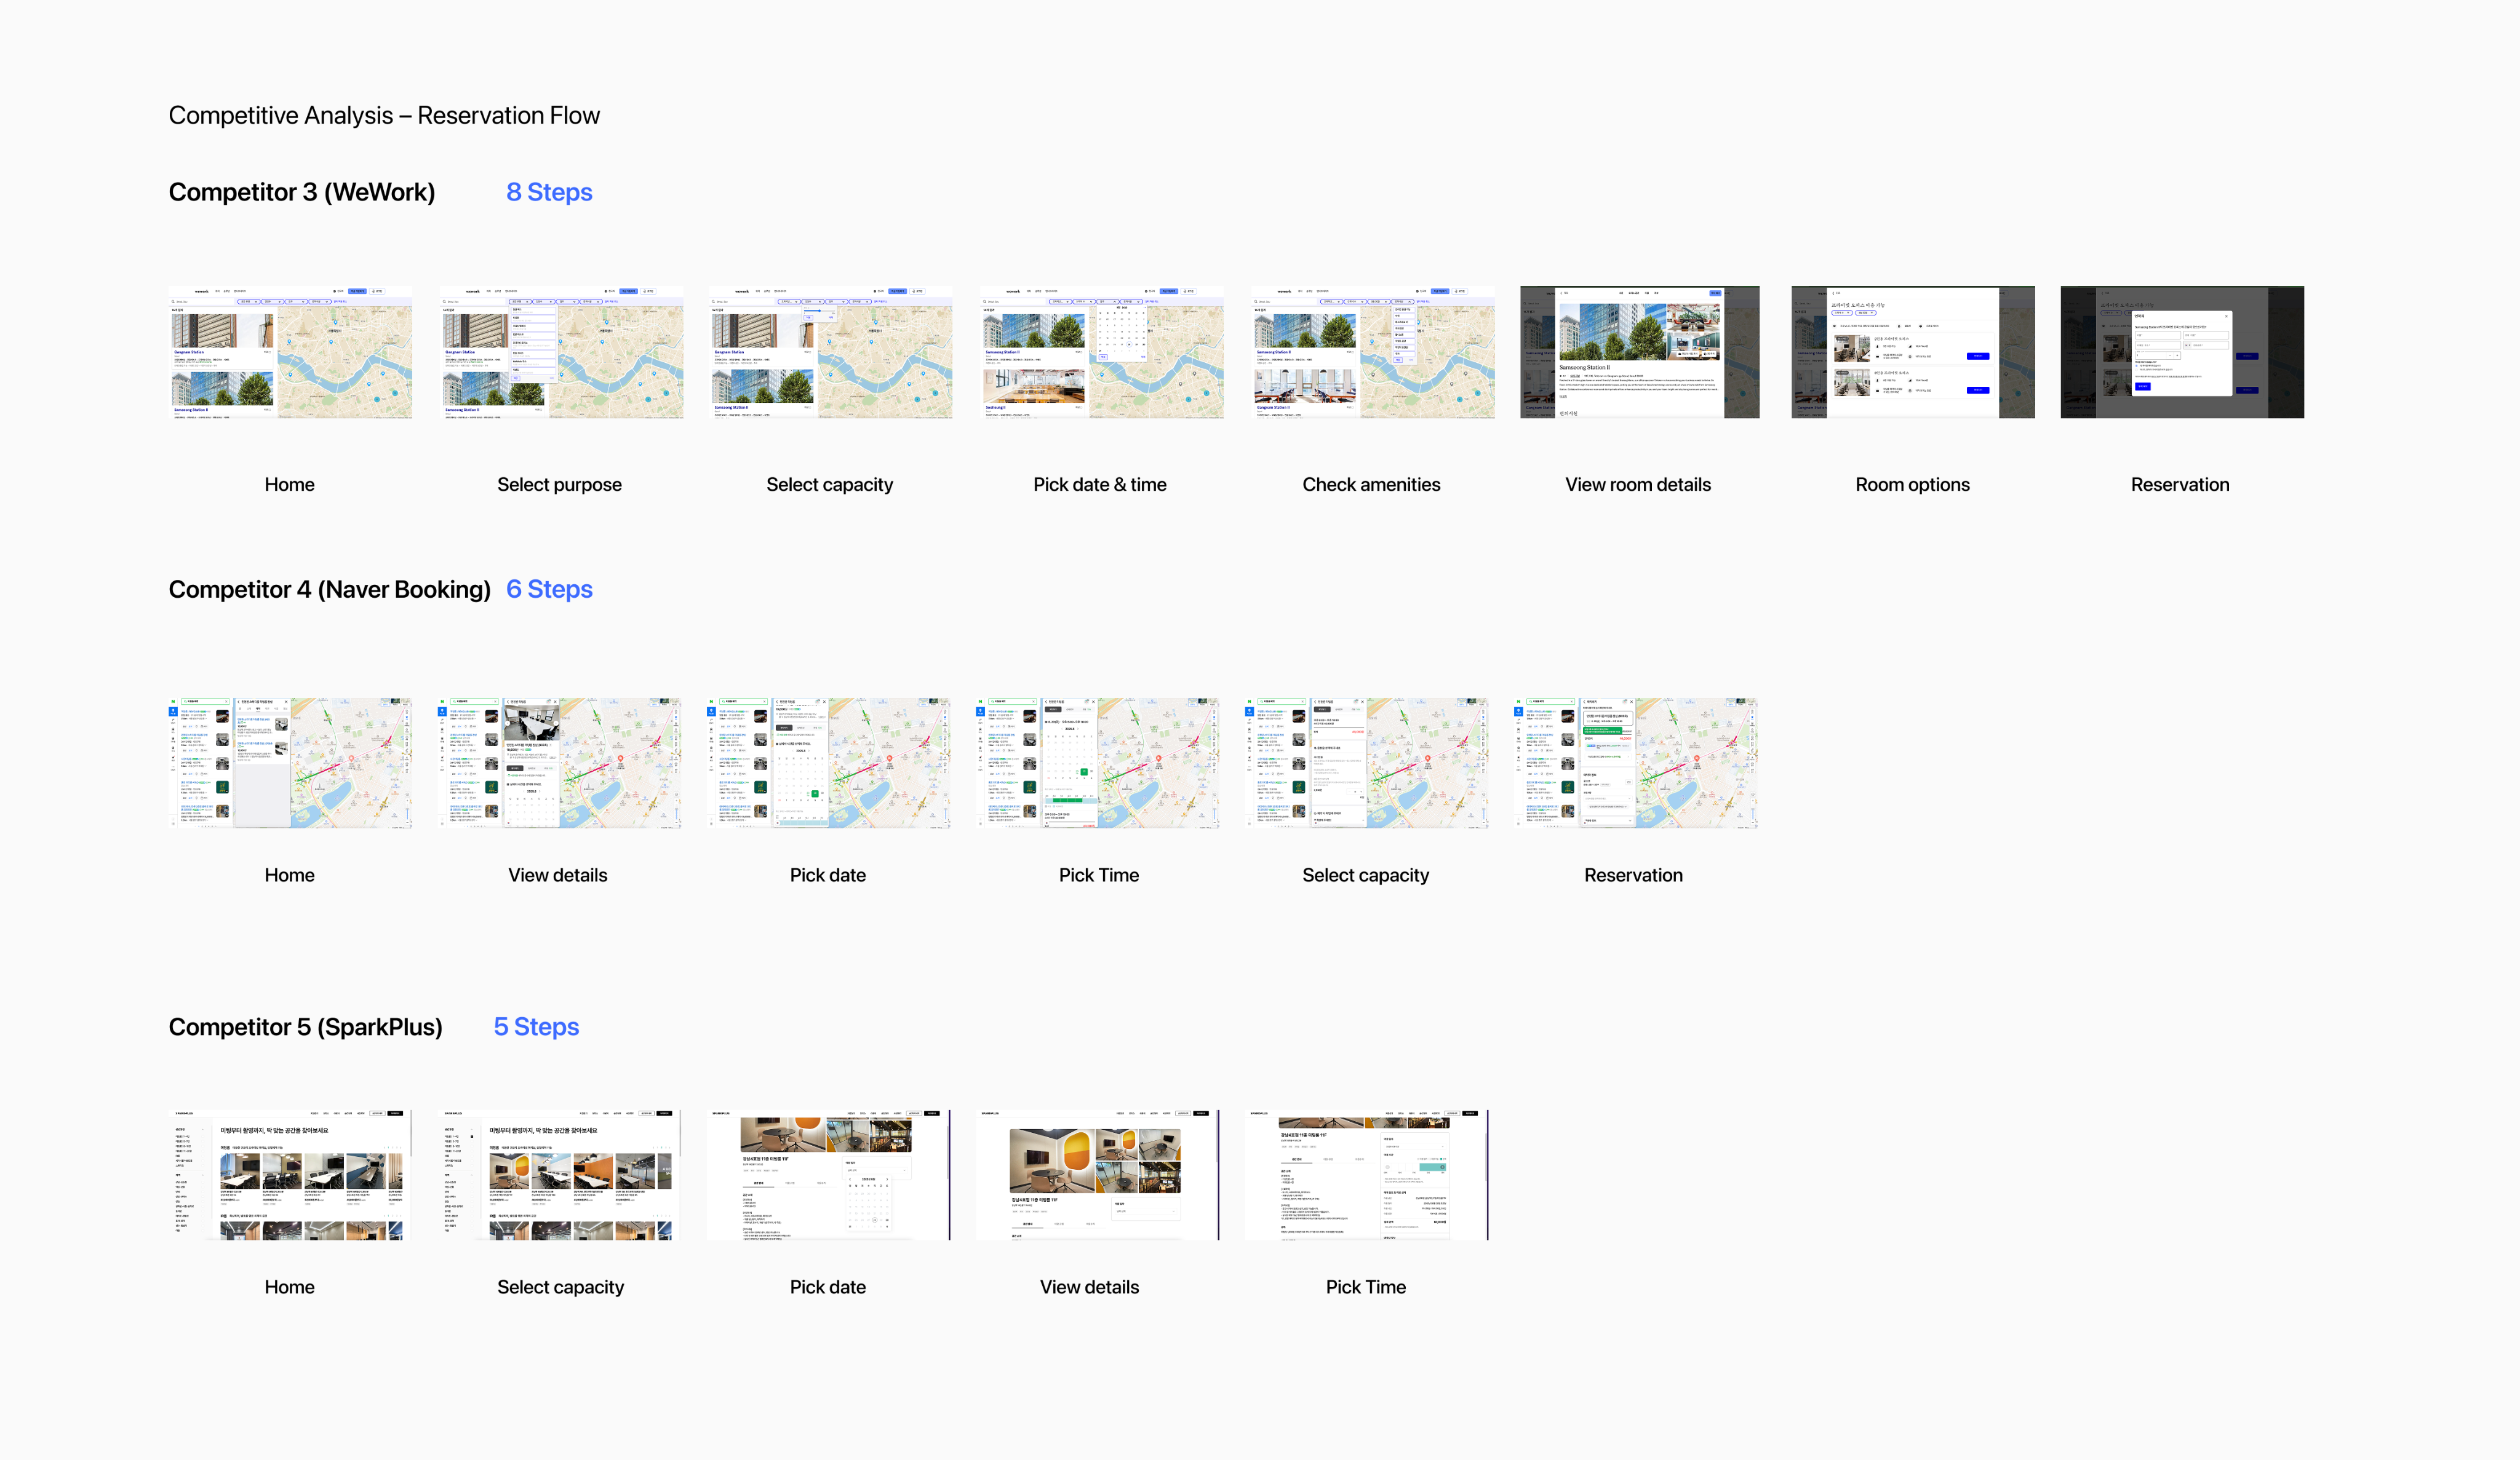
Task: Select the "Competitor 3 (WeWork)" heading
Action: point(301,192)
